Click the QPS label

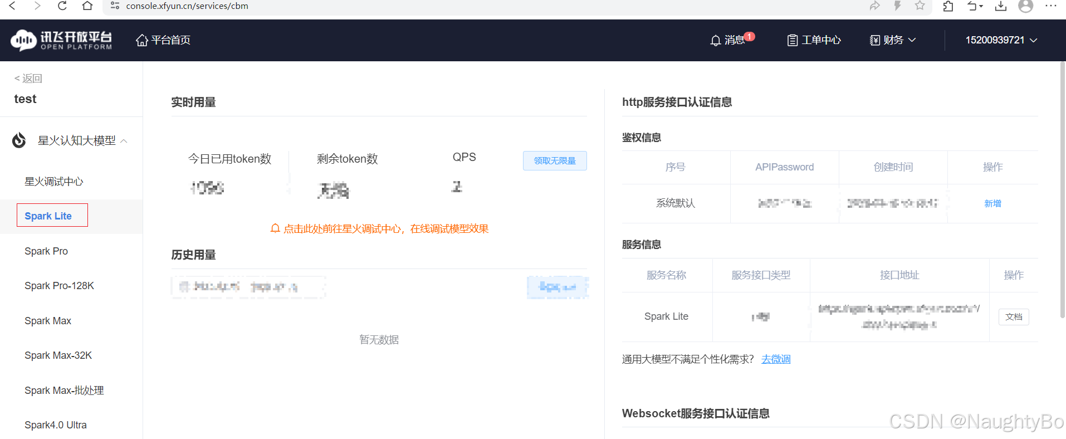pos(464,157)
